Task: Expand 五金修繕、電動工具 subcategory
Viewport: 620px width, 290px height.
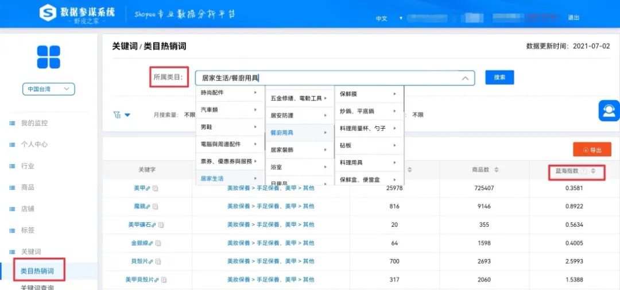Action: pos(300,99)
